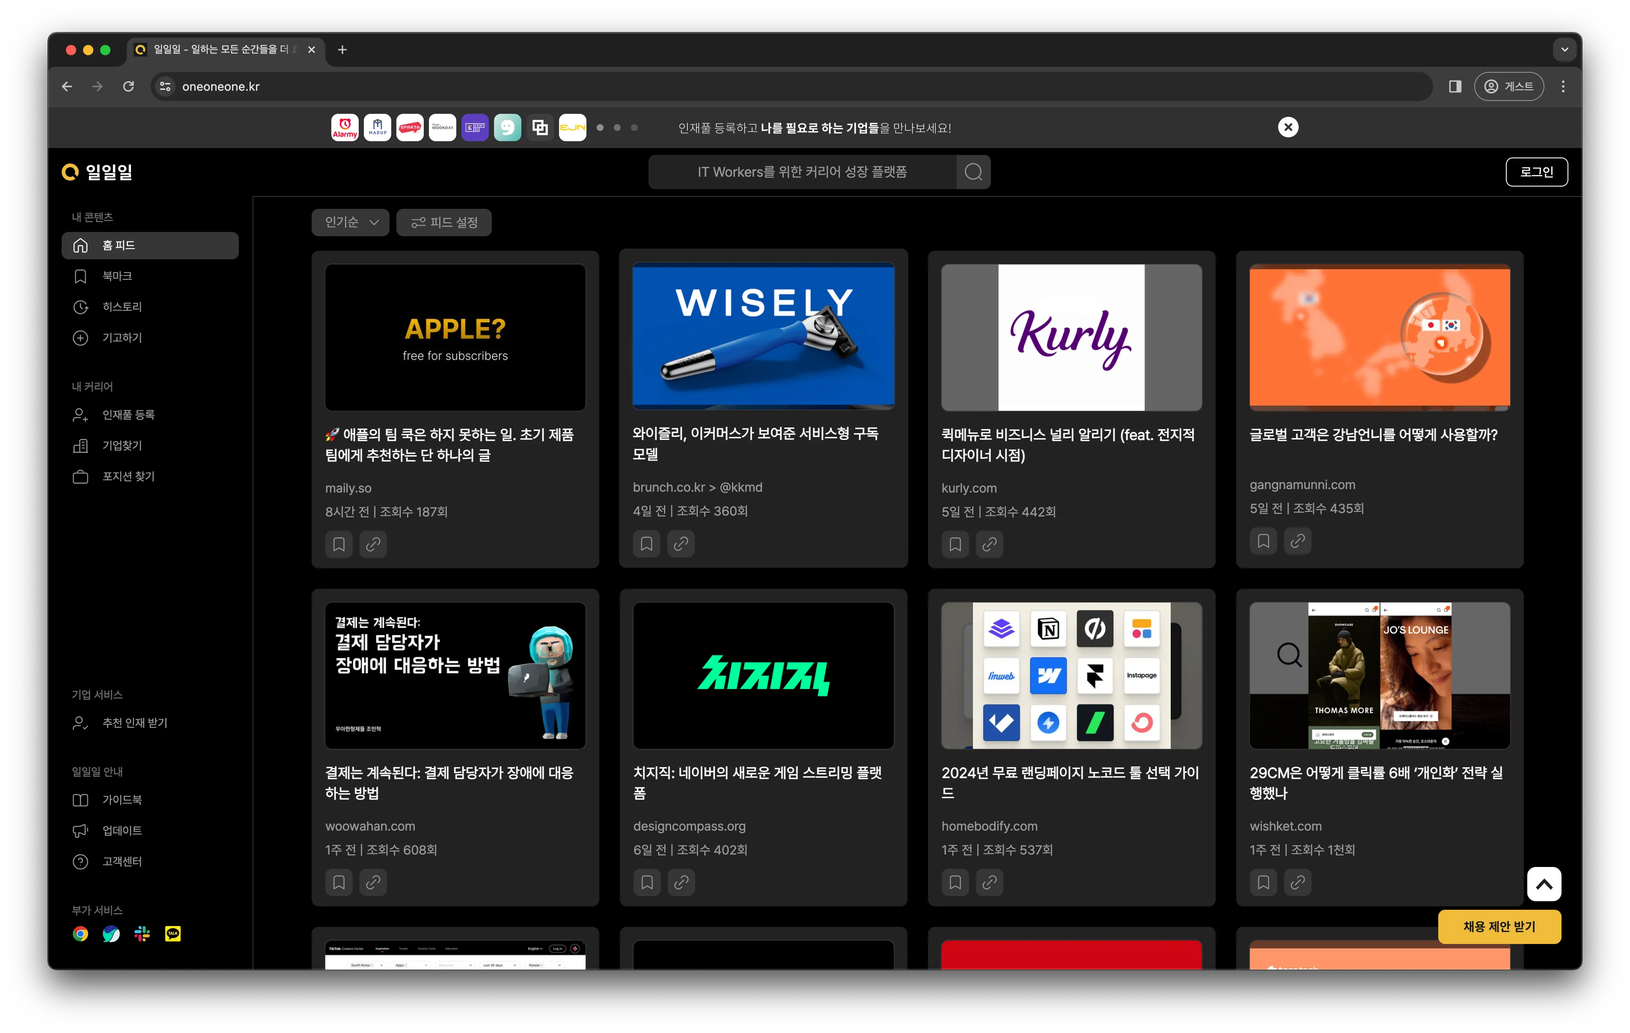The image size is (1630, 1033).
Task: Click second banner carousel dot
Action: [617, 127]
